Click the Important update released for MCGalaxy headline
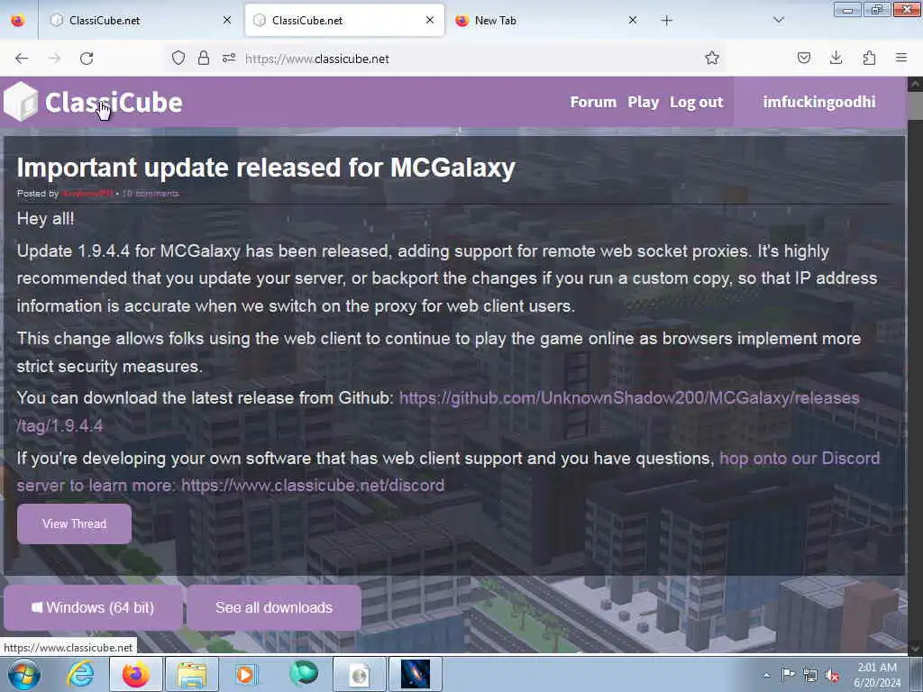Viewport: 923px width, 692px height. click(x=266, y=168)
